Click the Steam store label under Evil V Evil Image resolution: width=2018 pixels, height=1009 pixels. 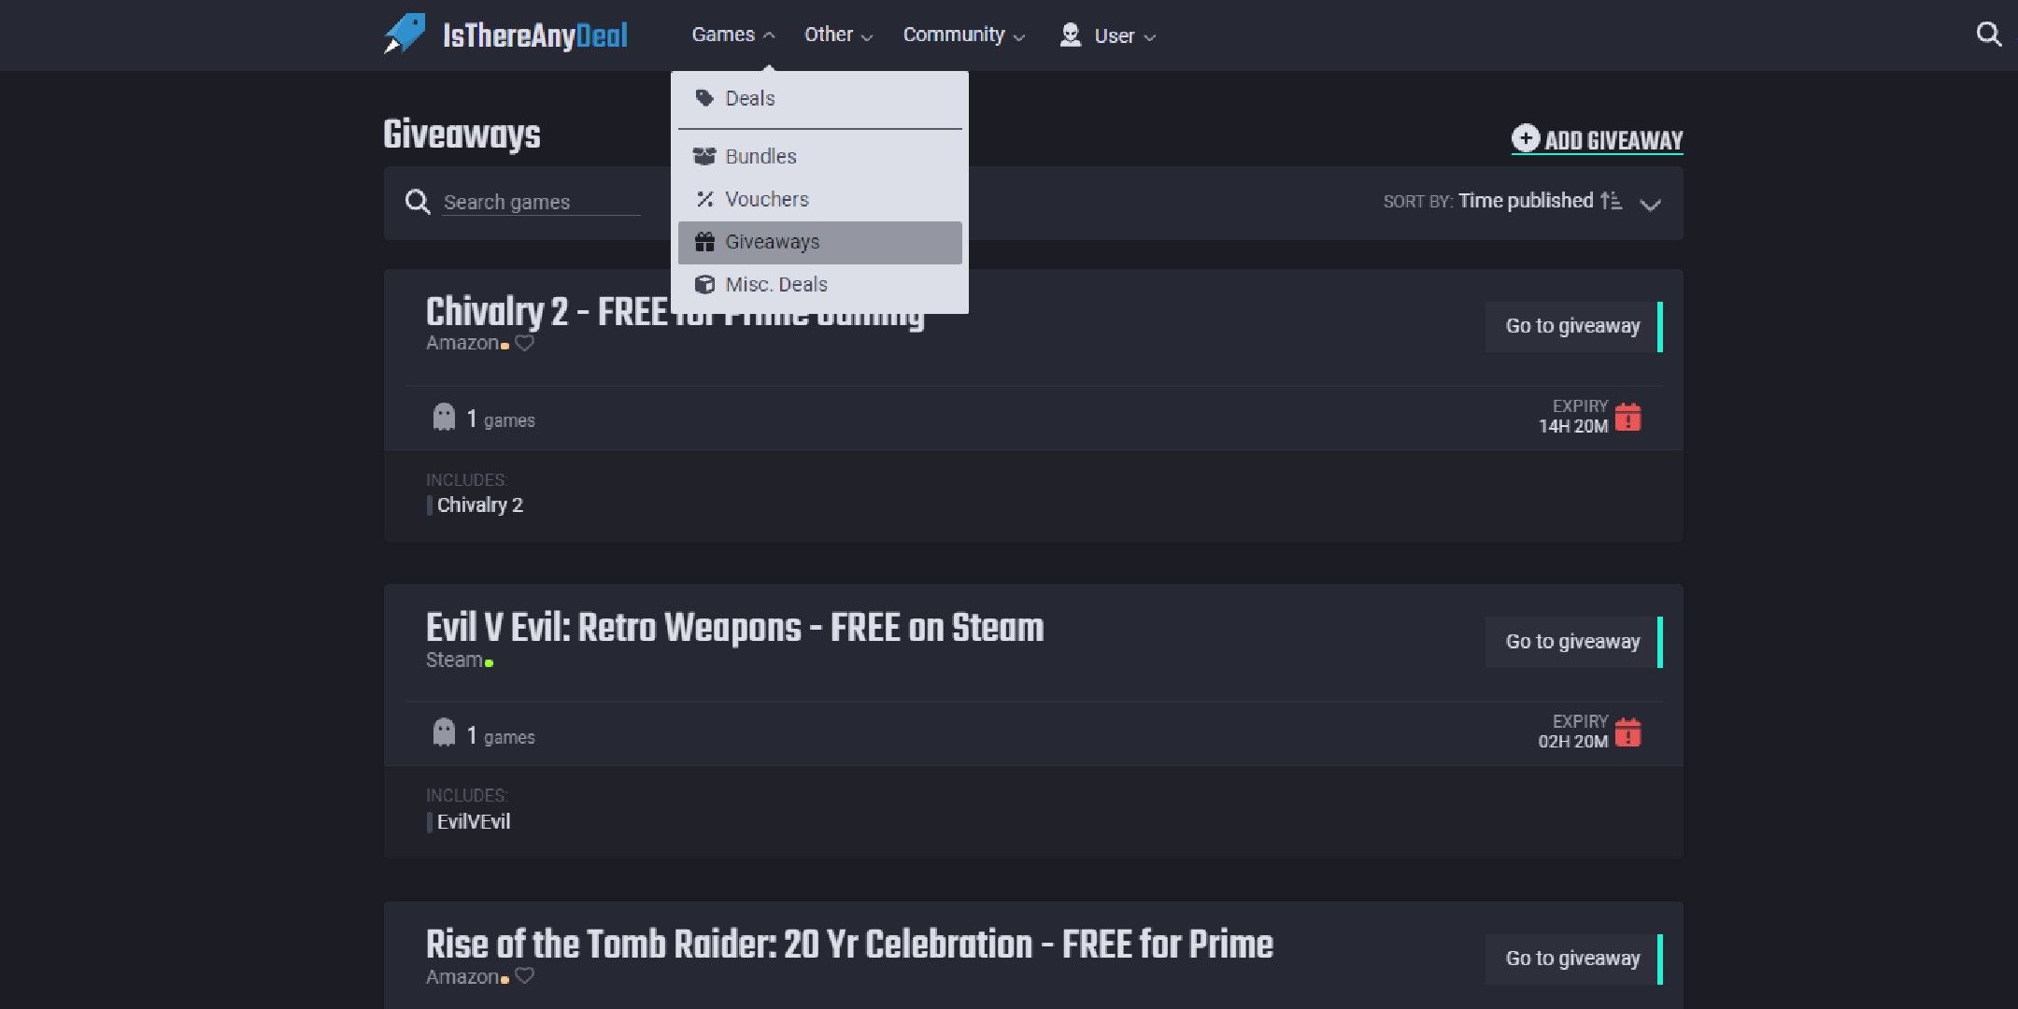tap(454, 660)
